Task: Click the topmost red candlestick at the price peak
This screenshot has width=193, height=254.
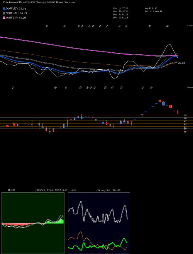Action: point(160,101)
